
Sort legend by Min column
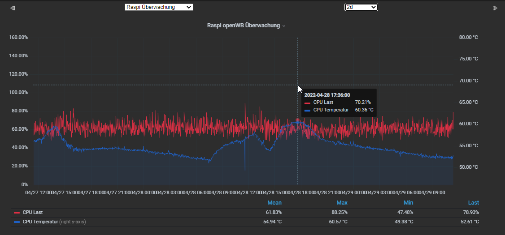pos(408,203)
